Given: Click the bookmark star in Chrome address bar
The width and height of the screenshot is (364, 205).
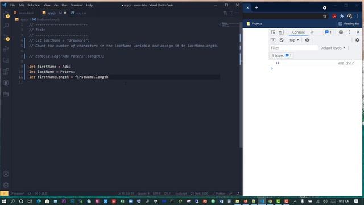Looking at the screenshot, I should (325, 16).
